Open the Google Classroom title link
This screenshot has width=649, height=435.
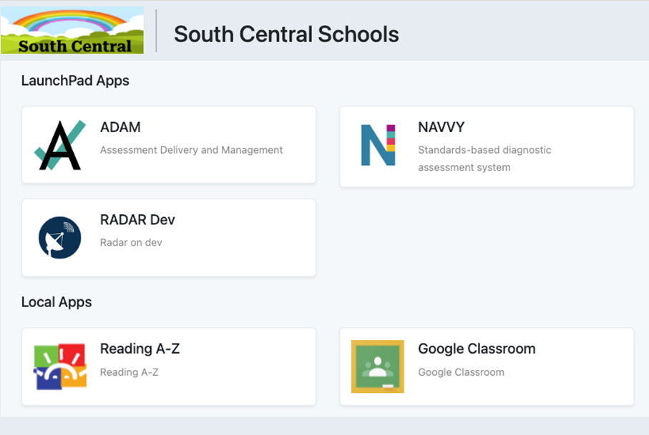tap(477, 349)
